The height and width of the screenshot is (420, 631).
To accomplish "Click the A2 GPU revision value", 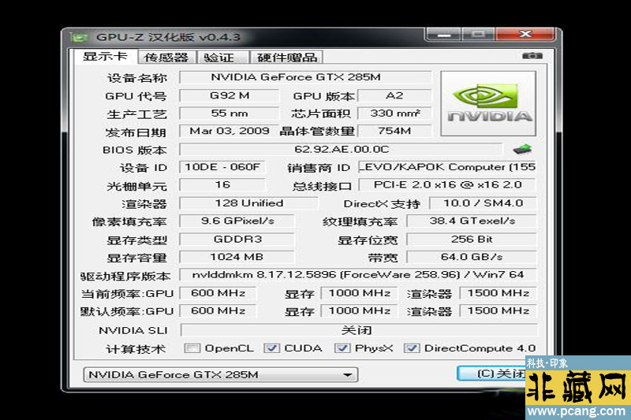I will coord(394,95).
